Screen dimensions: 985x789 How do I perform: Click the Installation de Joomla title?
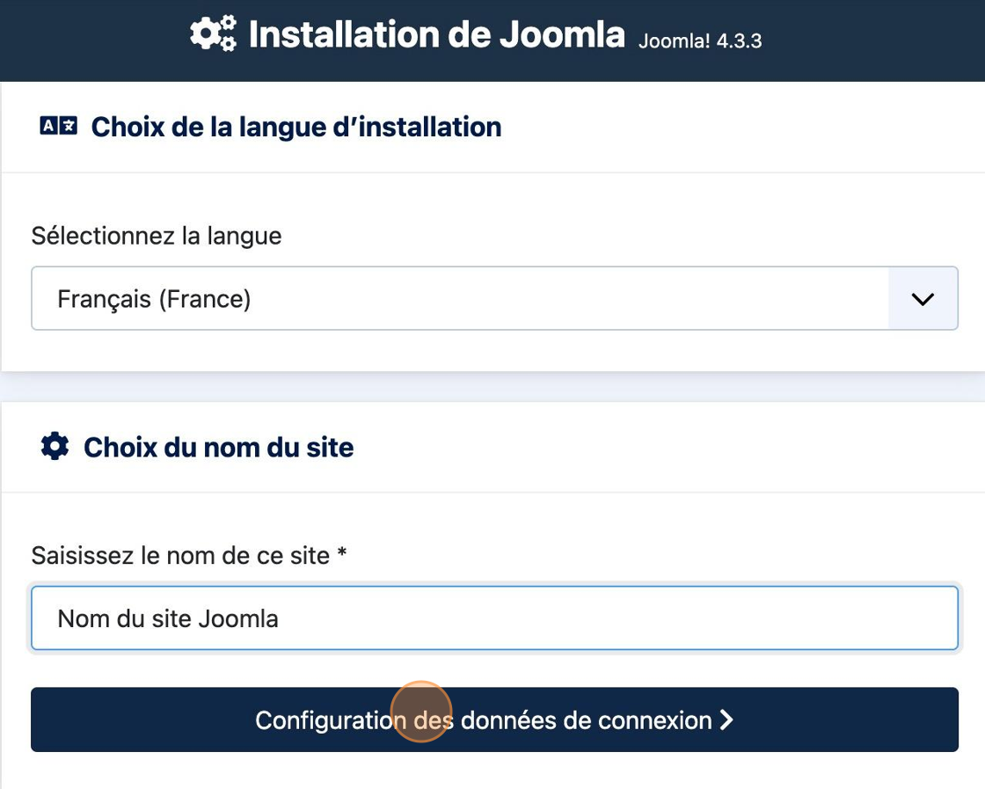coord(436,35)
